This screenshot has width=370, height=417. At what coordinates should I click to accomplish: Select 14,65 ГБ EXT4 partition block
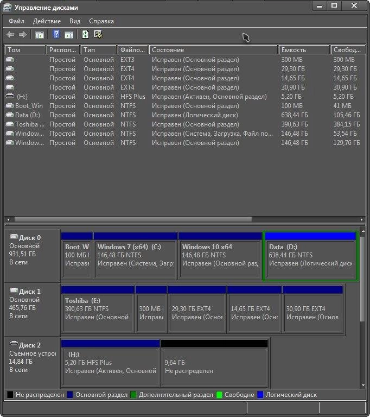pos(254,309)
